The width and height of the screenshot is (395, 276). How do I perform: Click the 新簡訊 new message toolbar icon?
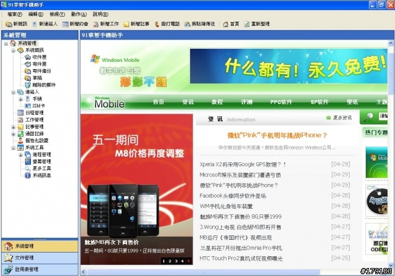(9, 24)
